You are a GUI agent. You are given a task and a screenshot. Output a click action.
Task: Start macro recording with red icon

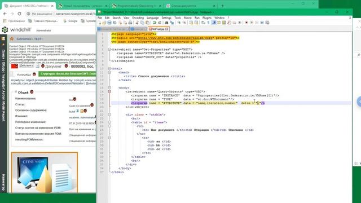pyautogui.click(x=246, y=23)
